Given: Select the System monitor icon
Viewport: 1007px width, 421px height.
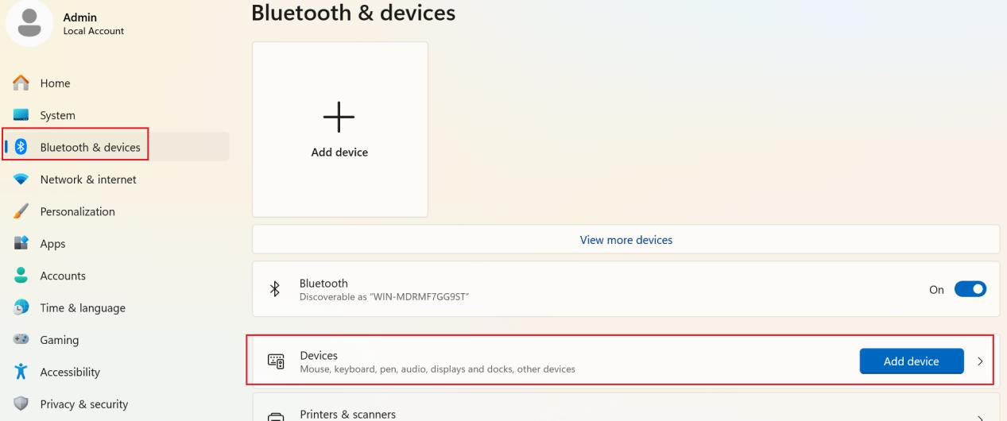Looking at the screenshot, I should click(x=21, y=115).
